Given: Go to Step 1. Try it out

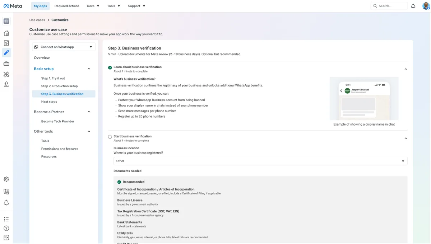Looking at the screenshot, I should (53, 78).
